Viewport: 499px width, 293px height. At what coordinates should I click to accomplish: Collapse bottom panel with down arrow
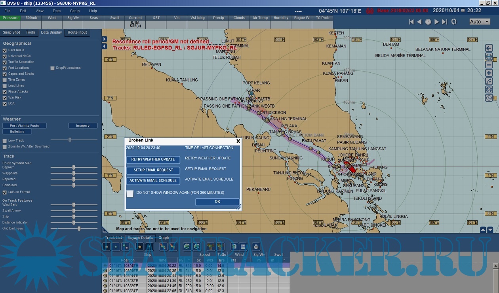point(490,230)
